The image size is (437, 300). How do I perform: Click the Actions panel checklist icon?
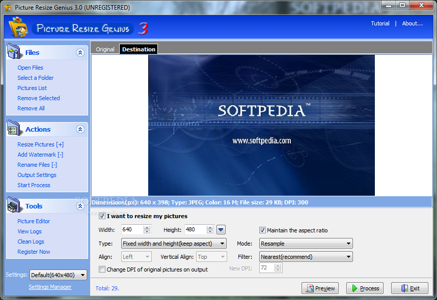[14, 128]
